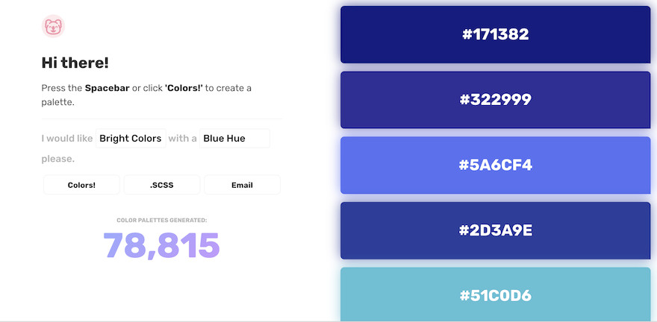This screenshot has width=657, height=322.
Task: Click the Email button
Action: pyautogui.click(x=242, y=185)
